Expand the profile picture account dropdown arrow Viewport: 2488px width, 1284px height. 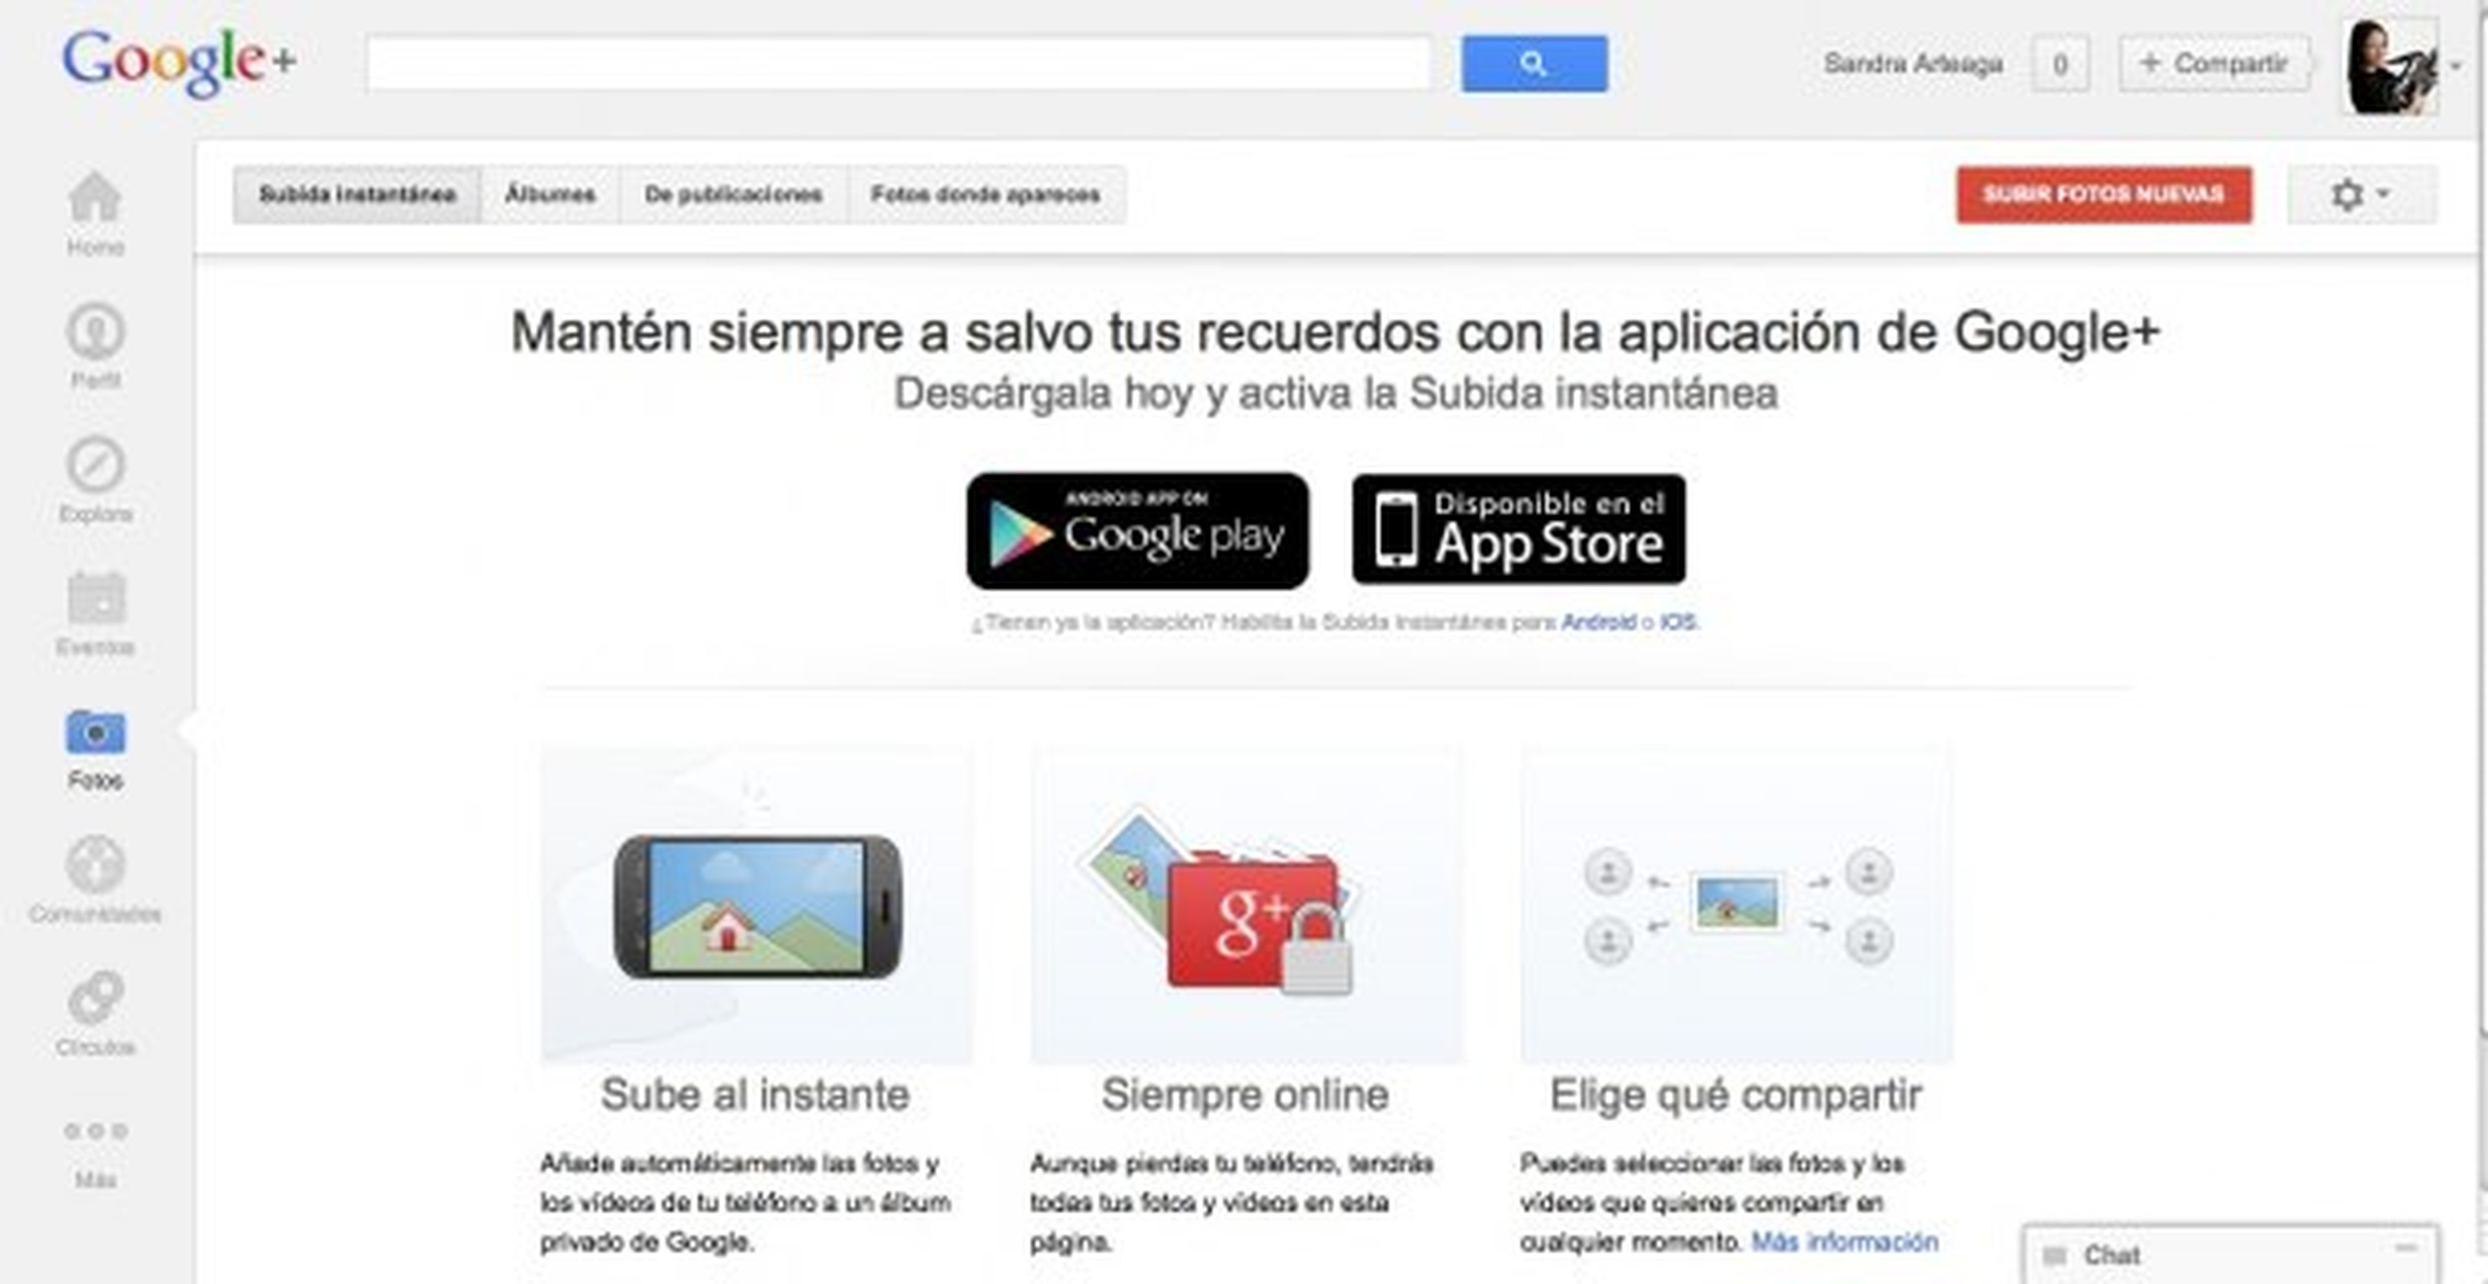tap(2456, 65)
